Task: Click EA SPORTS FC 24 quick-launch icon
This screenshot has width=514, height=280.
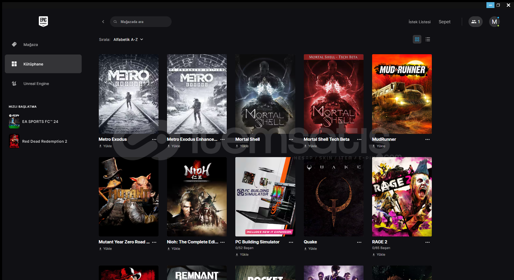Action: click(x=14, y=121)
